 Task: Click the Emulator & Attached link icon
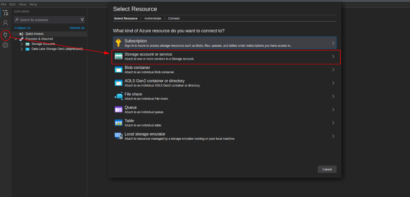tap(22, 39)
